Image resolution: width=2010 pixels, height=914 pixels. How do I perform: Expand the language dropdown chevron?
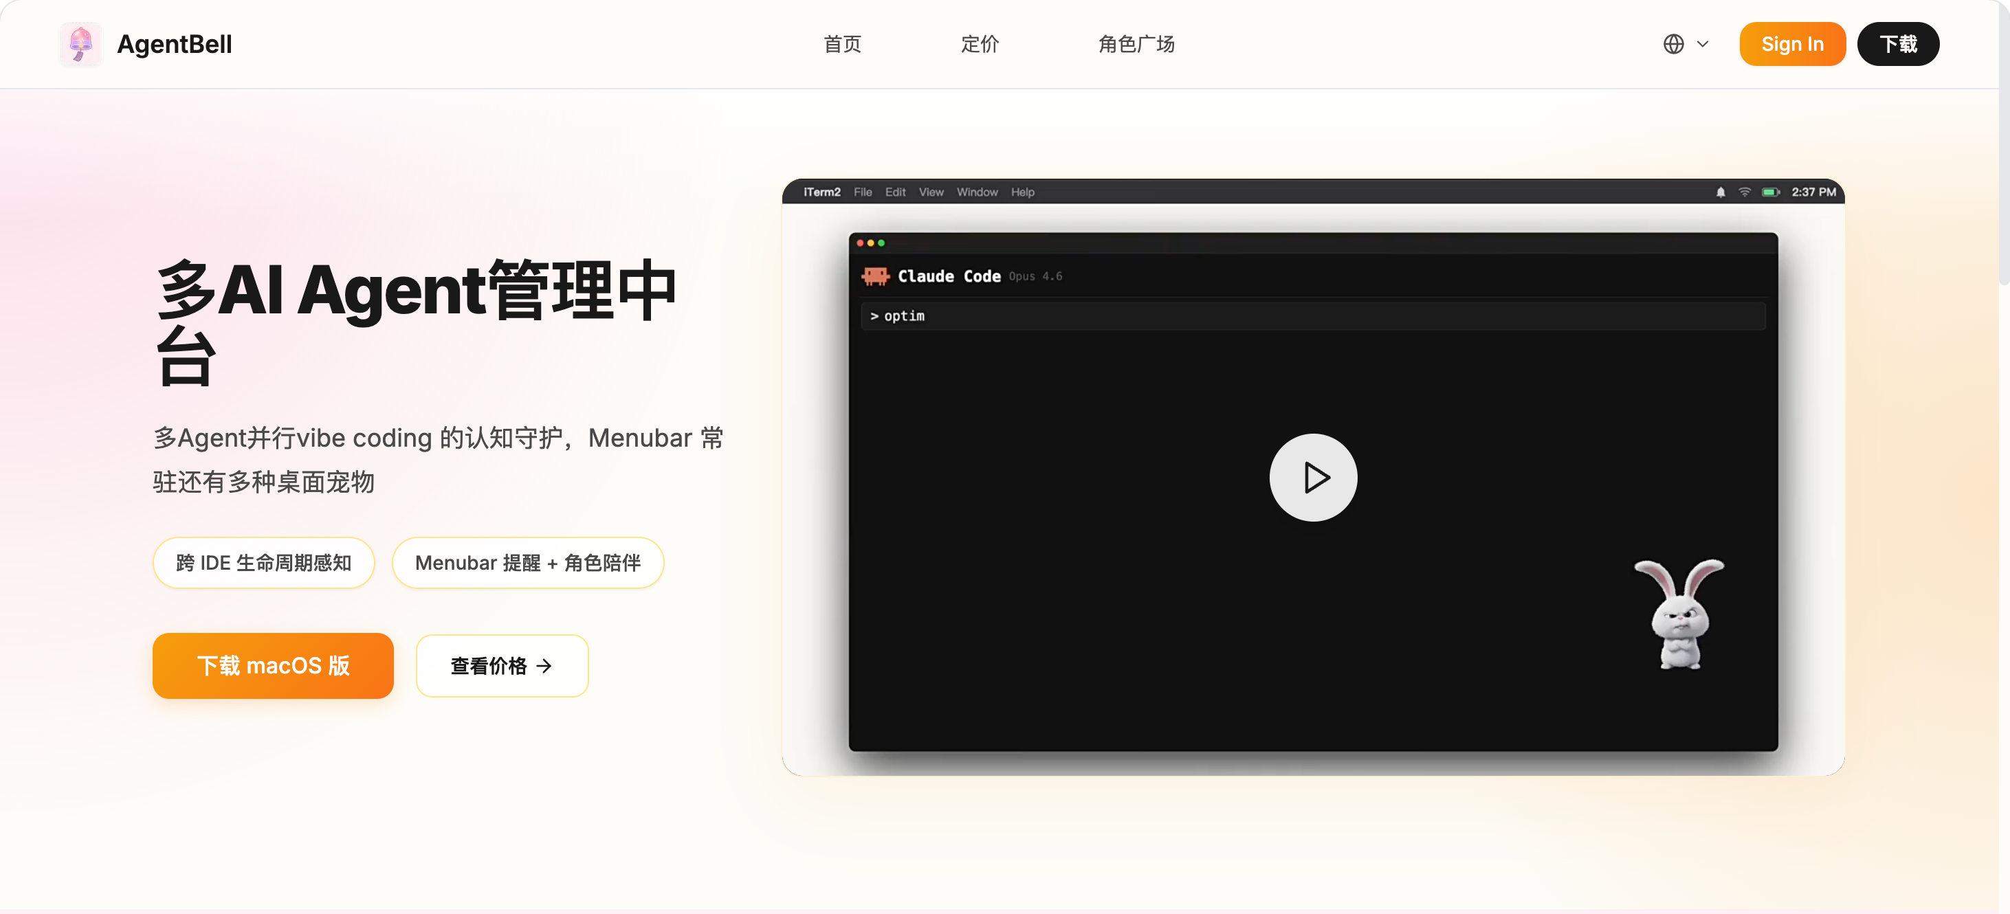[x=1703, y=45]
